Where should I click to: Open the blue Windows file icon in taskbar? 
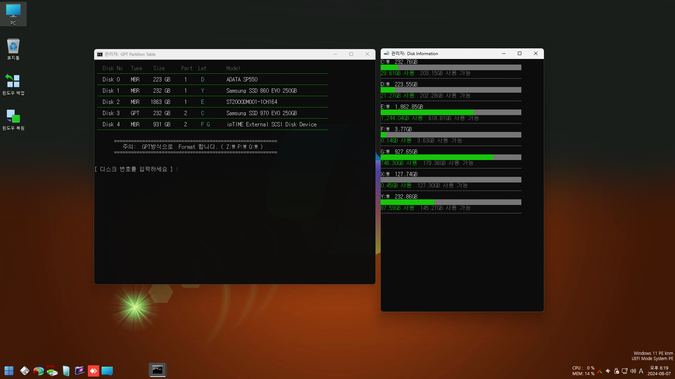pyautogui.click(x=66, y=371)
